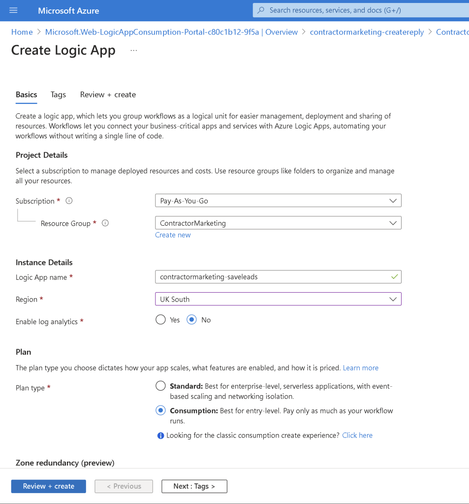
Task: Open contractormarketing-createreply breadcrumb
Action: coord(367,32)
